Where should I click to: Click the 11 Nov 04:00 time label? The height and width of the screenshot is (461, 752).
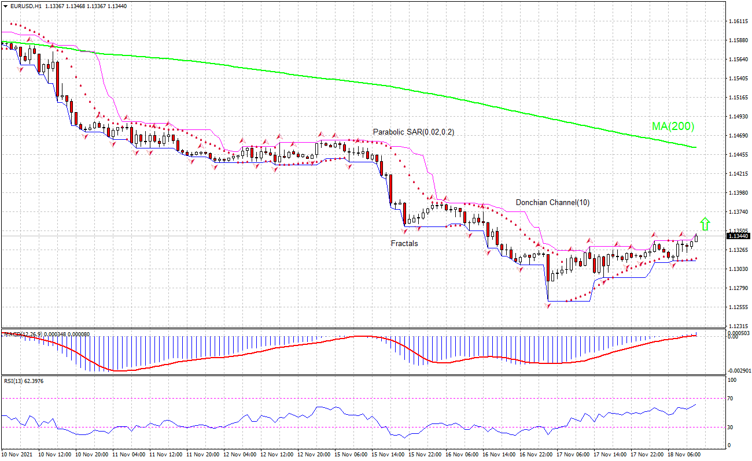pos(128,455)
